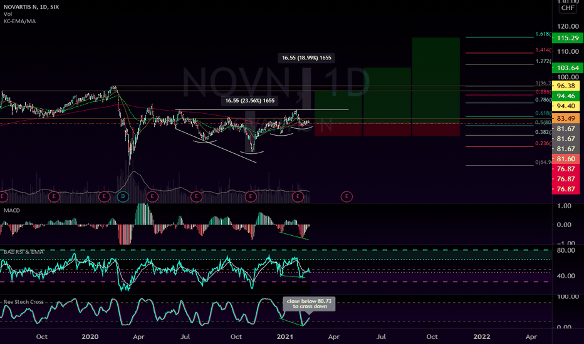Open the earnings marker near late April 2020
This screenshot has width=584, height=344.
coord(152,196)
